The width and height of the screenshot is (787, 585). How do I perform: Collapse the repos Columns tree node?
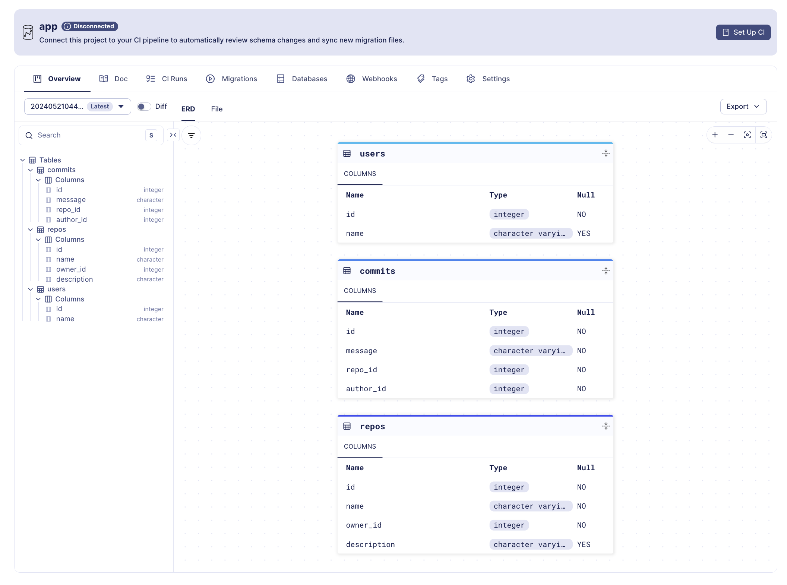38,240
